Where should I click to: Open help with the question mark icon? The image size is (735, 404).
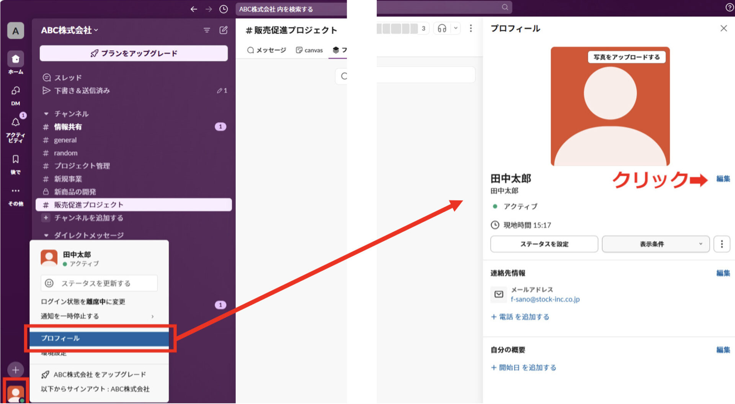[x=729, y=7]
